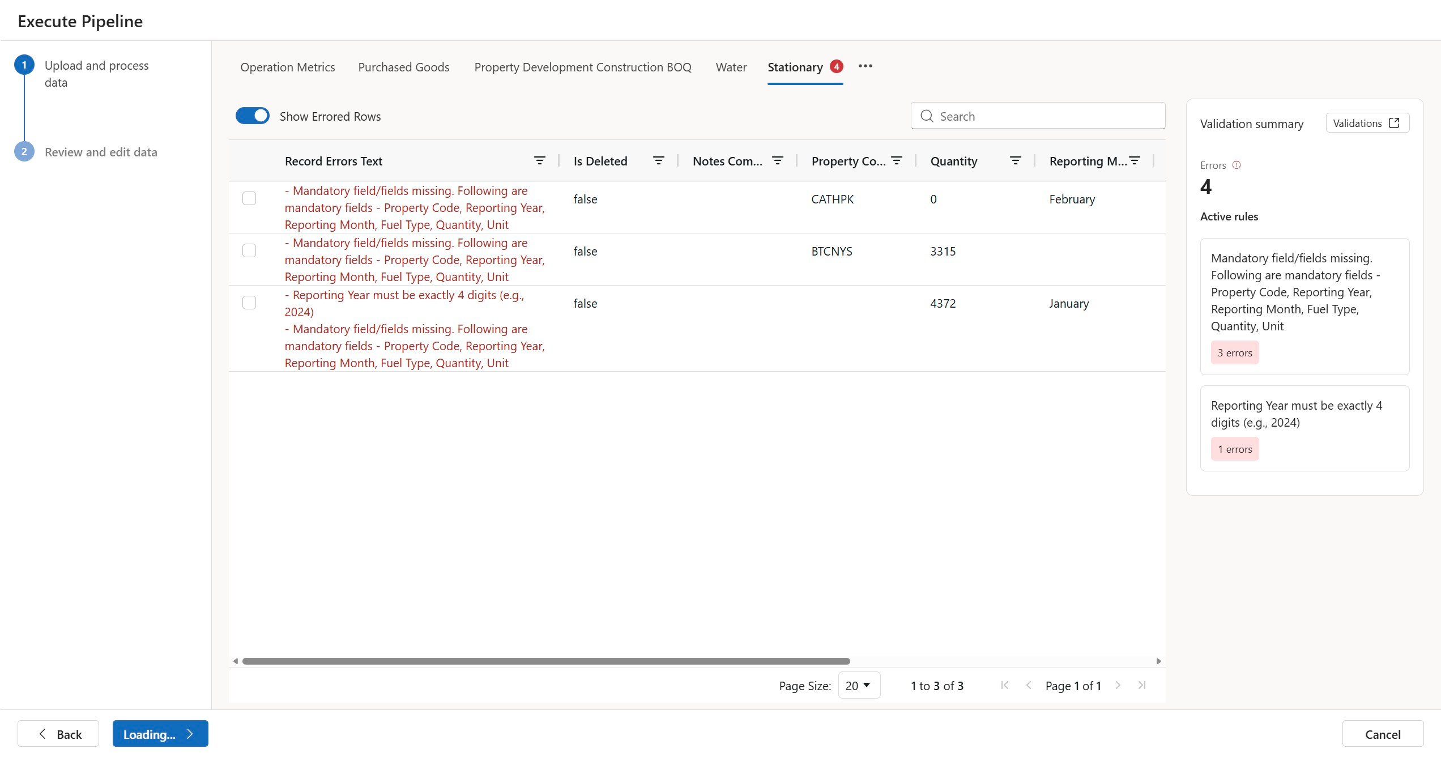The width and height of the screenshot is (1441, 757).
Task: Jump to last page icon
Action: coord(1142,685)
